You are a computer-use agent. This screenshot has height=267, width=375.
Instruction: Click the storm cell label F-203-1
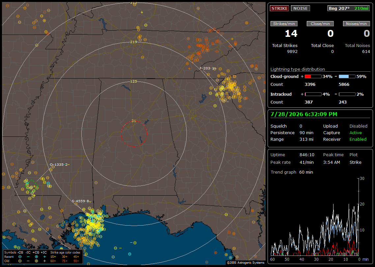207,68
